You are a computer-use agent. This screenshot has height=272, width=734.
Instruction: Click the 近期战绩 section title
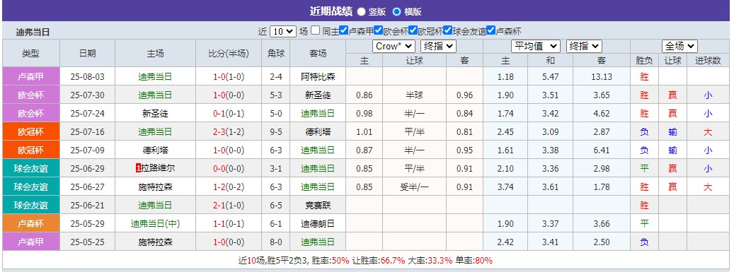(x=331, y=11)
